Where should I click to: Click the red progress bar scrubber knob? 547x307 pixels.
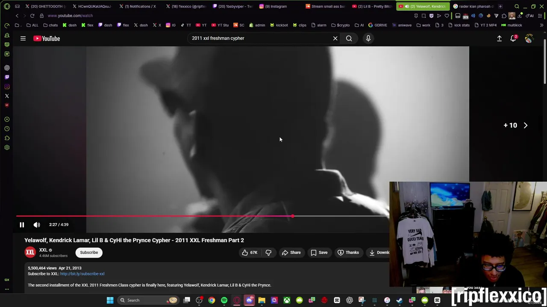[x=292, y=216]
